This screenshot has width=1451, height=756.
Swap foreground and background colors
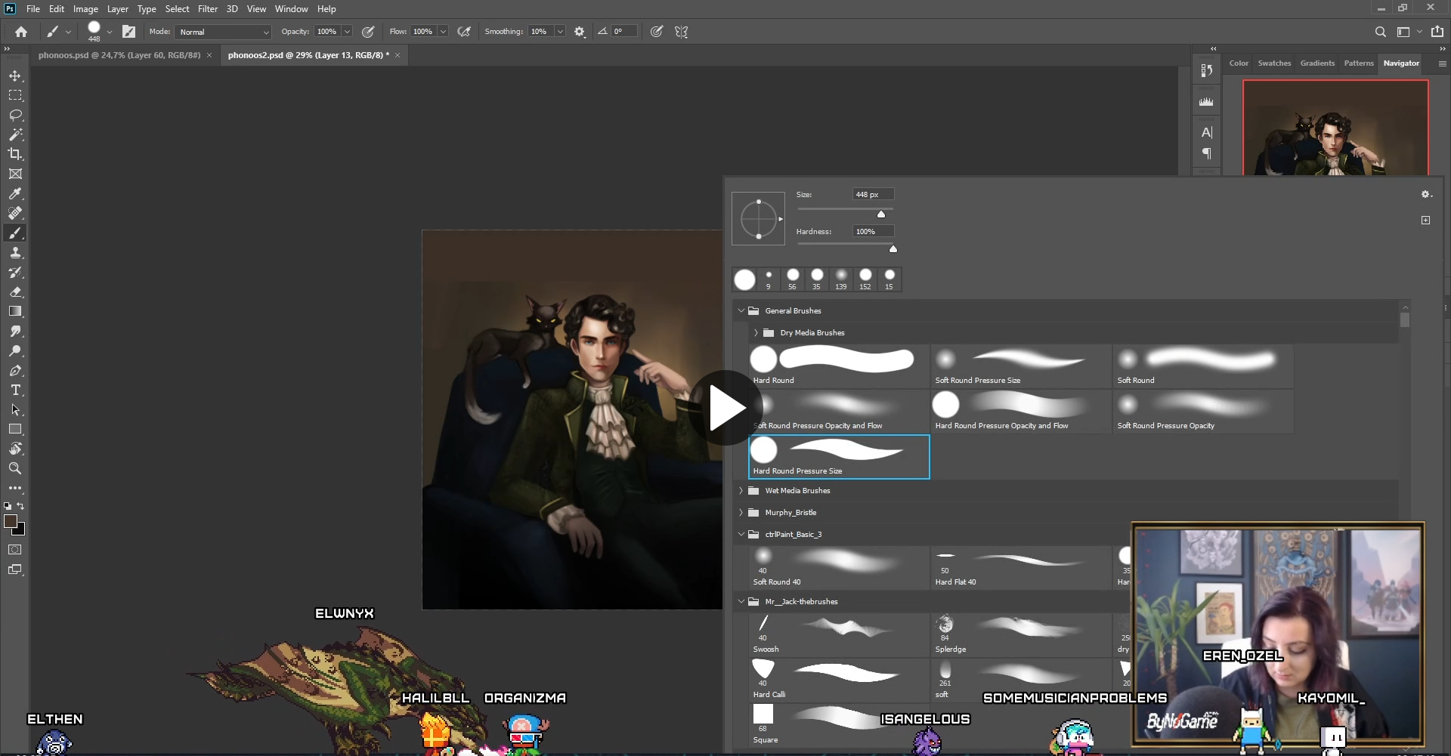click(x=21, y=506)
